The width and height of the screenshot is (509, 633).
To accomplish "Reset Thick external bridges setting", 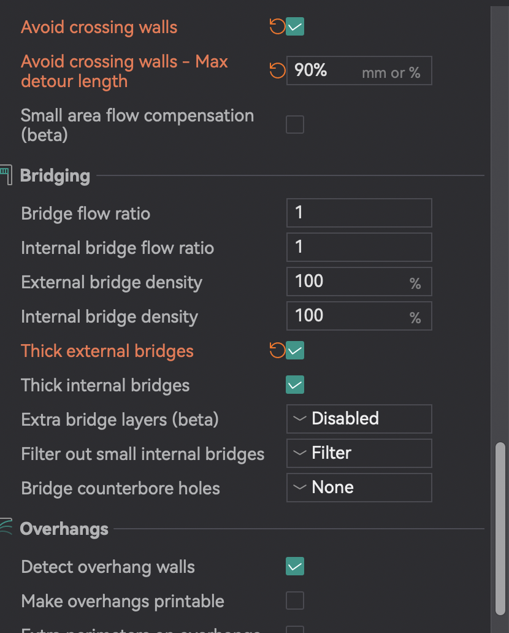I will (x=277, y=350).
